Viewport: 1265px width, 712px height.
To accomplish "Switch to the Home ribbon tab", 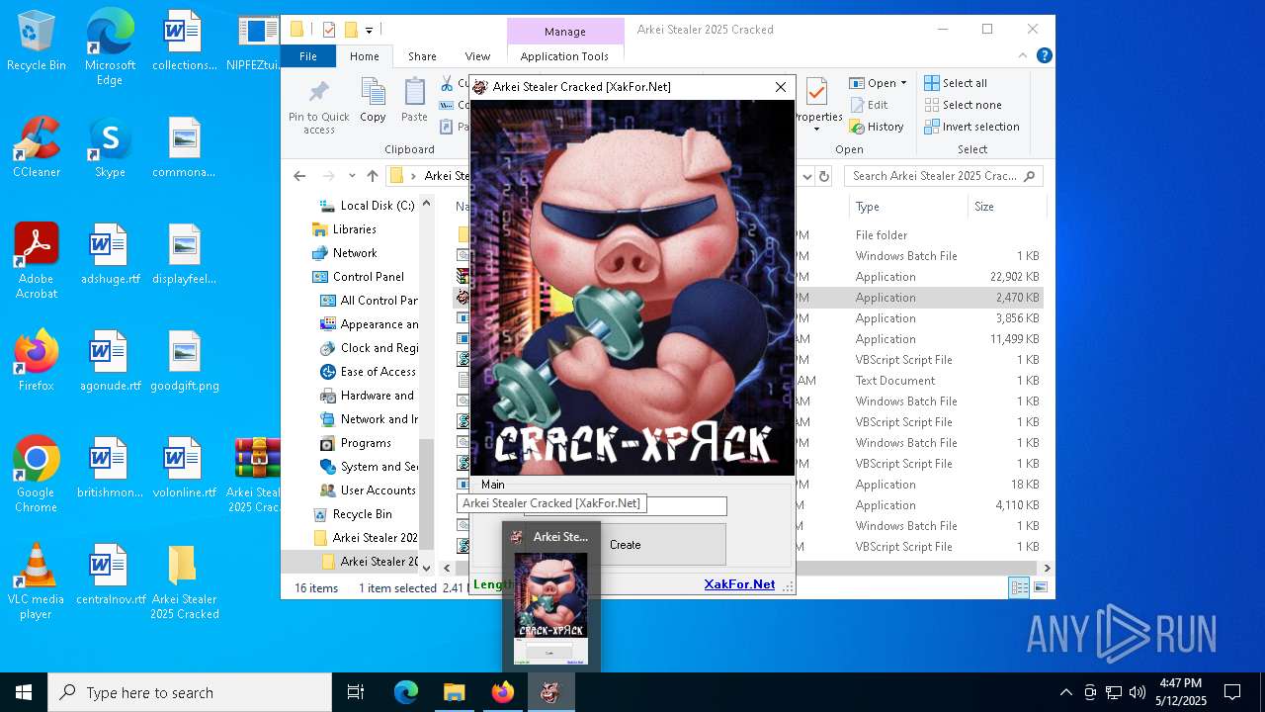I will click(364, 56).
